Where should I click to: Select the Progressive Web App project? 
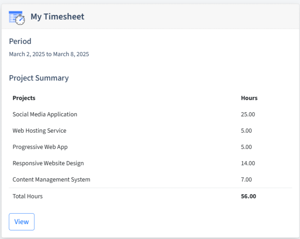(x=40, y=147)
